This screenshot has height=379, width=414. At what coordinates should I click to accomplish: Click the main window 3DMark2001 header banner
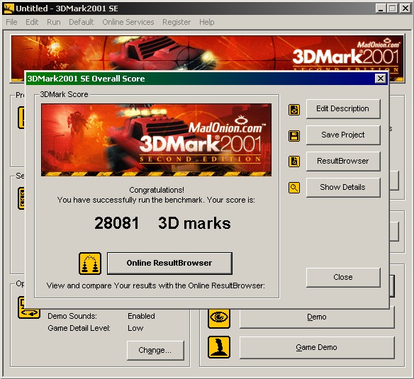[x=207, y=54]
